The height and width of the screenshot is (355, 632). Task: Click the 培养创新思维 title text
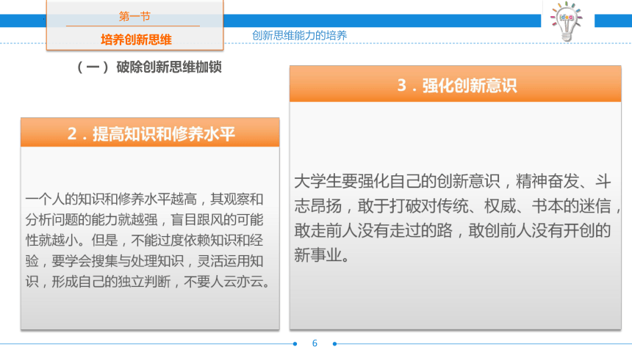click(x=136, y=40)
